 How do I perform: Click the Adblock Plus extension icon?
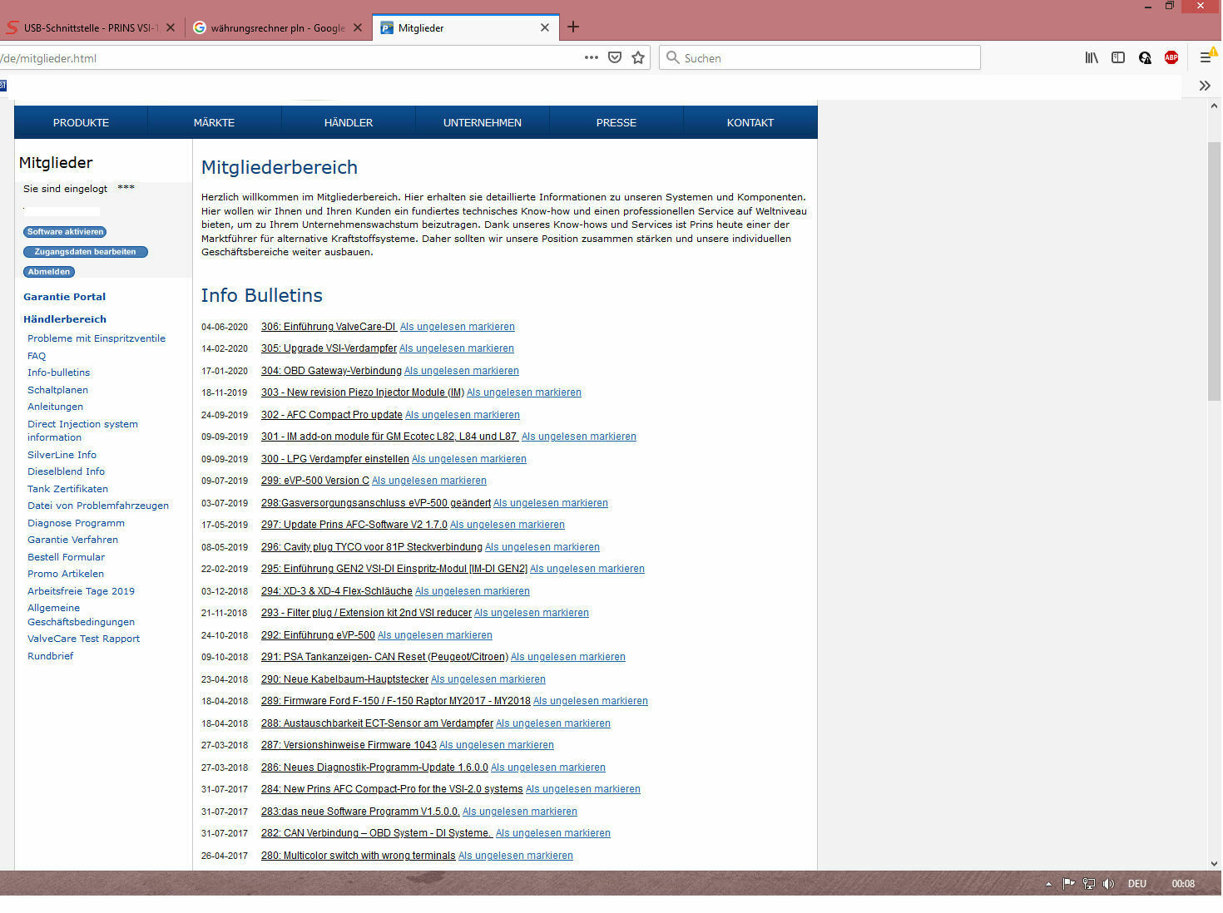point(1171,57)
